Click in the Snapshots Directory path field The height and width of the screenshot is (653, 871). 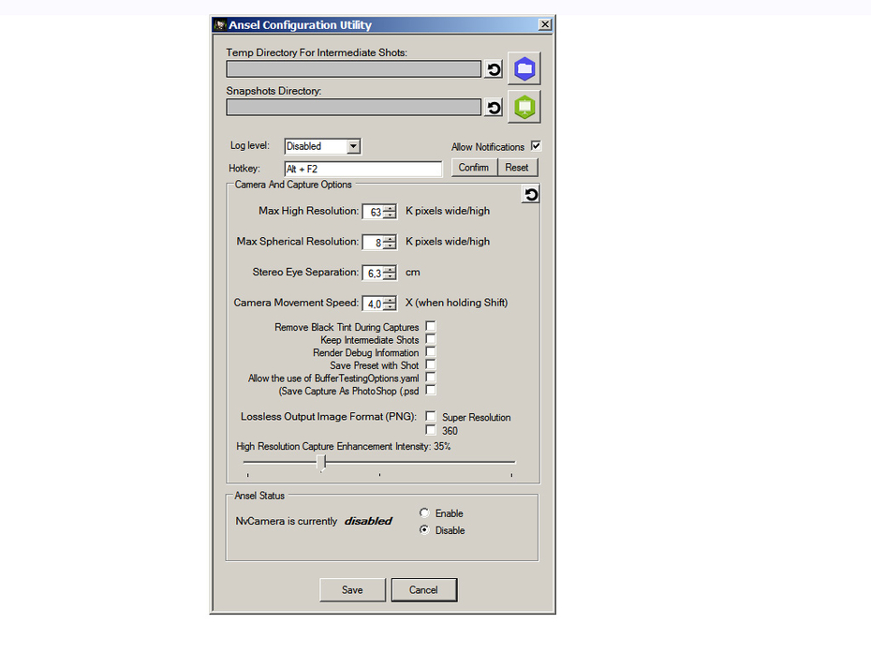click(353, 108)
